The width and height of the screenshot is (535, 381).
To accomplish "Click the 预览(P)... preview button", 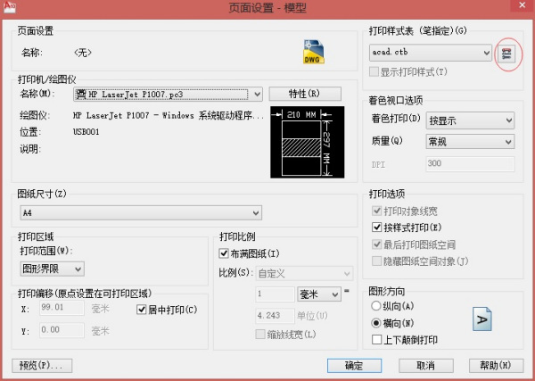I will point(42,366).
